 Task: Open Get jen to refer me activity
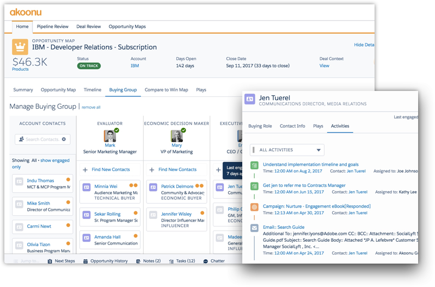304,185
